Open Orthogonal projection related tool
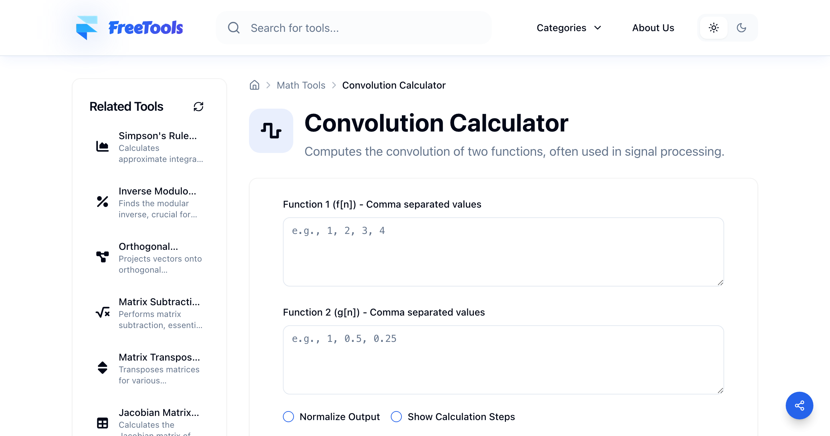830x436 pixels. click(x=149, y=257)
